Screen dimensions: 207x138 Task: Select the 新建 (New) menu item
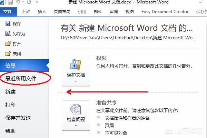pyautogui.click(x=10, y=92)
